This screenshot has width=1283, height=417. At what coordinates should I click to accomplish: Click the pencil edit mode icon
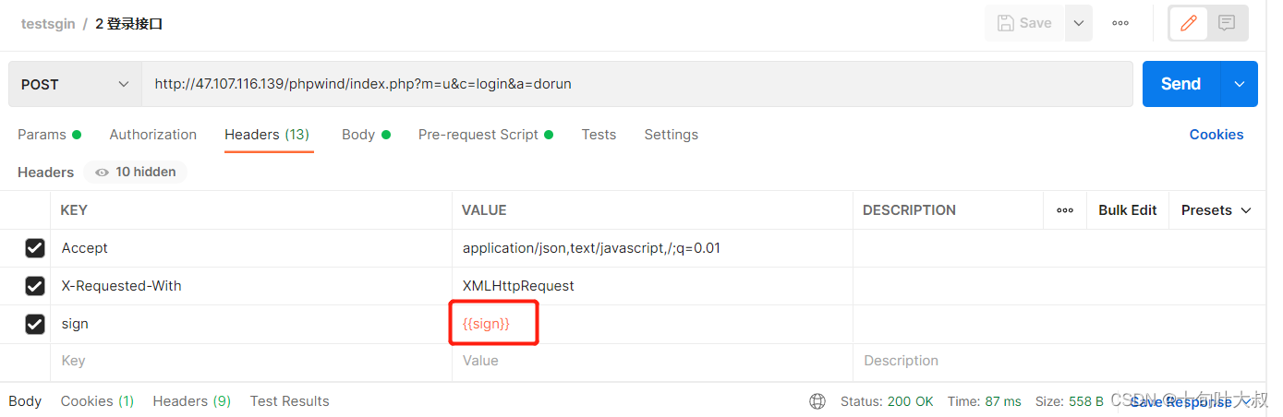coord(1188,23)
